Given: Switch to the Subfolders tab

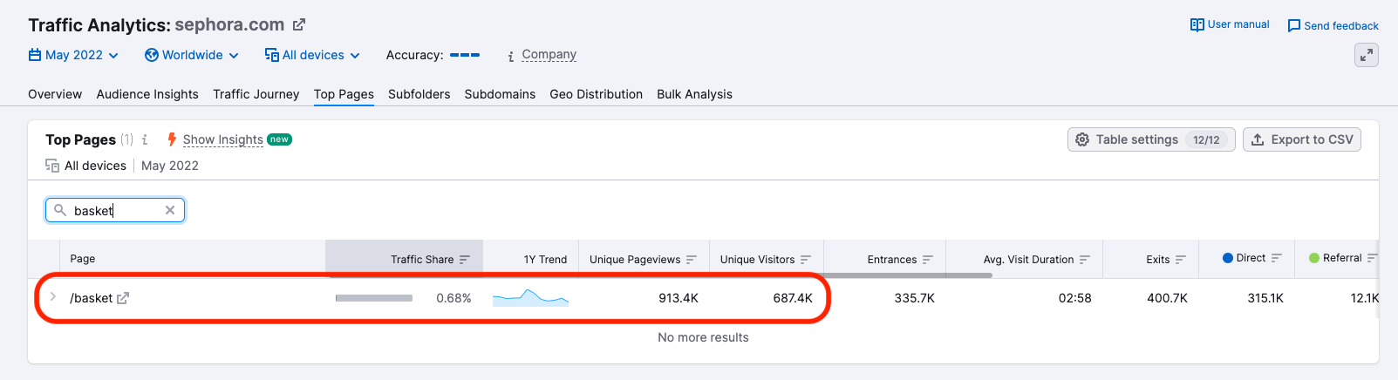Looking at the screenshot, I should click(x=419, y=94).
